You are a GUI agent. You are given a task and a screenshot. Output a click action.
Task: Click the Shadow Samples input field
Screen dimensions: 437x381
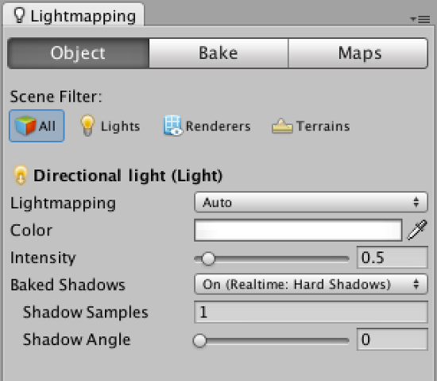(x=311, y=312)
